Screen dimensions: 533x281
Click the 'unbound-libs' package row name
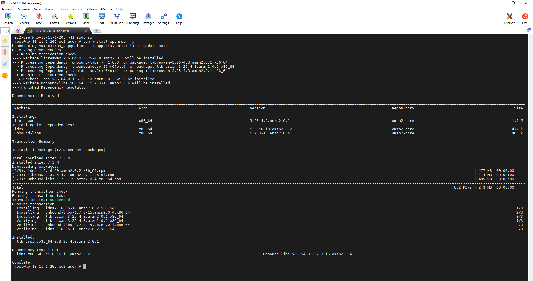coord(27,133)
